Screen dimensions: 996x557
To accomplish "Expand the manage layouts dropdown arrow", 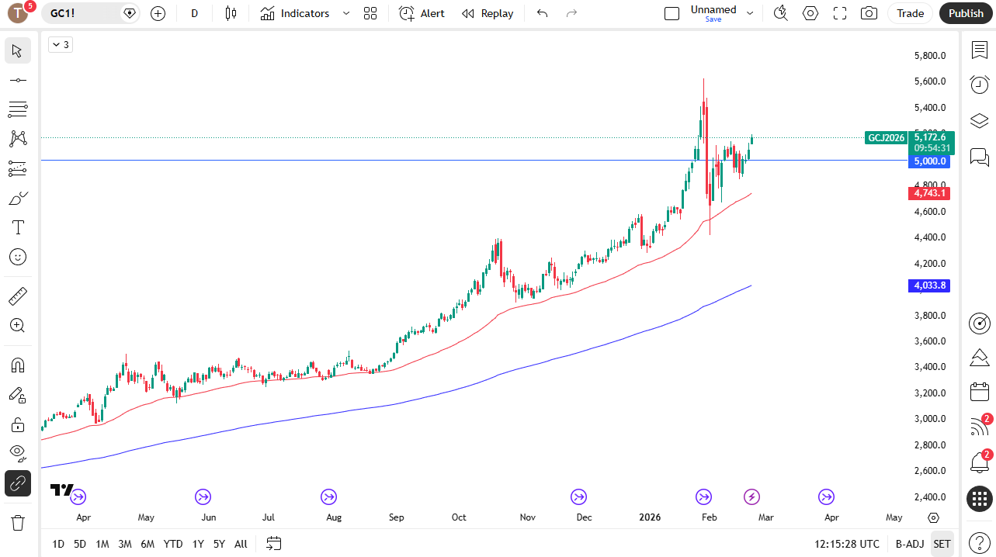I will tap(750, 13).
